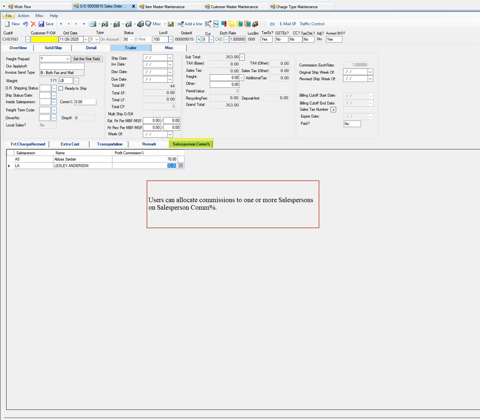Click the undo arrow icon
Viewport: 480px width, 420px height.
pos(25,24)
